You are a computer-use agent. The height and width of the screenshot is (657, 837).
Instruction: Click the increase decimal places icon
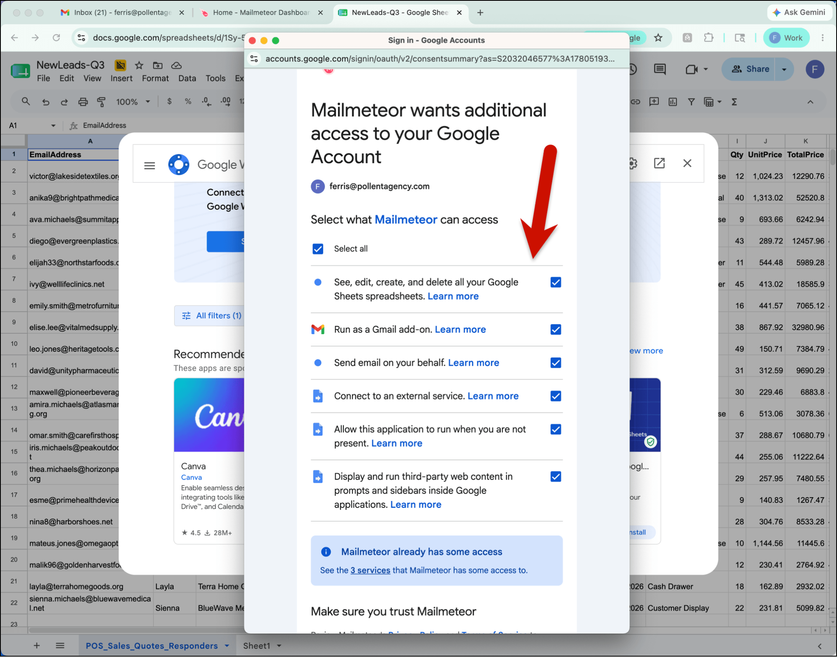point(226,101)
